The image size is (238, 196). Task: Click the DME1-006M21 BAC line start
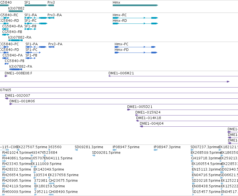(109, 76)
